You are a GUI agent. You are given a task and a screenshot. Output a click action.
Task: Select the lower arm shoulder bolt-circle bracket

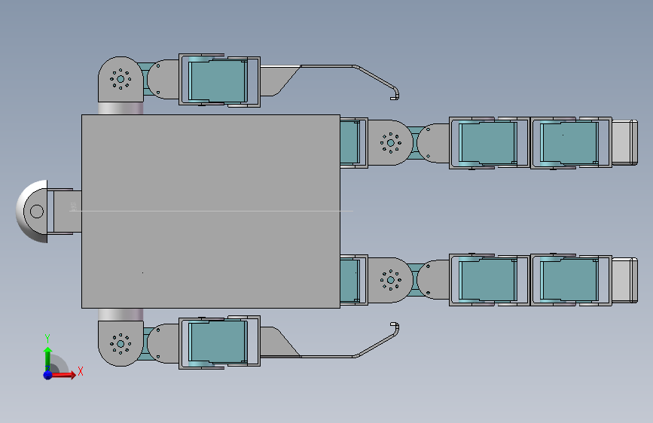121,344
